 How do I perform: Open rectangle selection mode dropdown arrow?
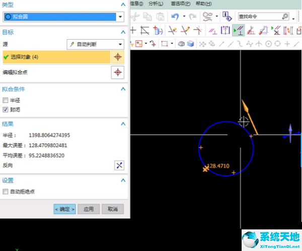coord(172,44)
